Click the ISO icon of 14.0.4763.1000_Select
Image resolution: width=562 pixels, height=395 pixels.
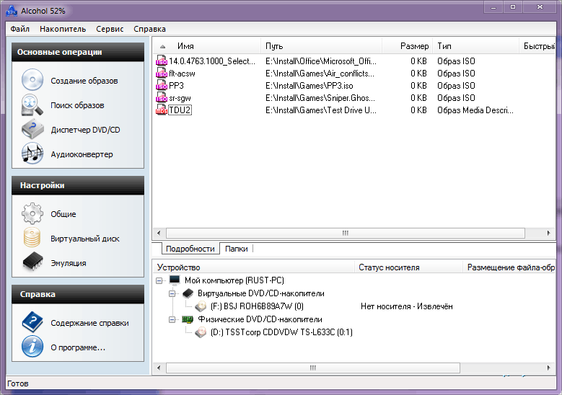coord(162,61)
